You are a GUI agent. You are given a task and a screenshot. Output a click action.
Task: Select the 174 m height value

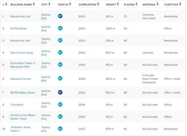click(109, 105)
